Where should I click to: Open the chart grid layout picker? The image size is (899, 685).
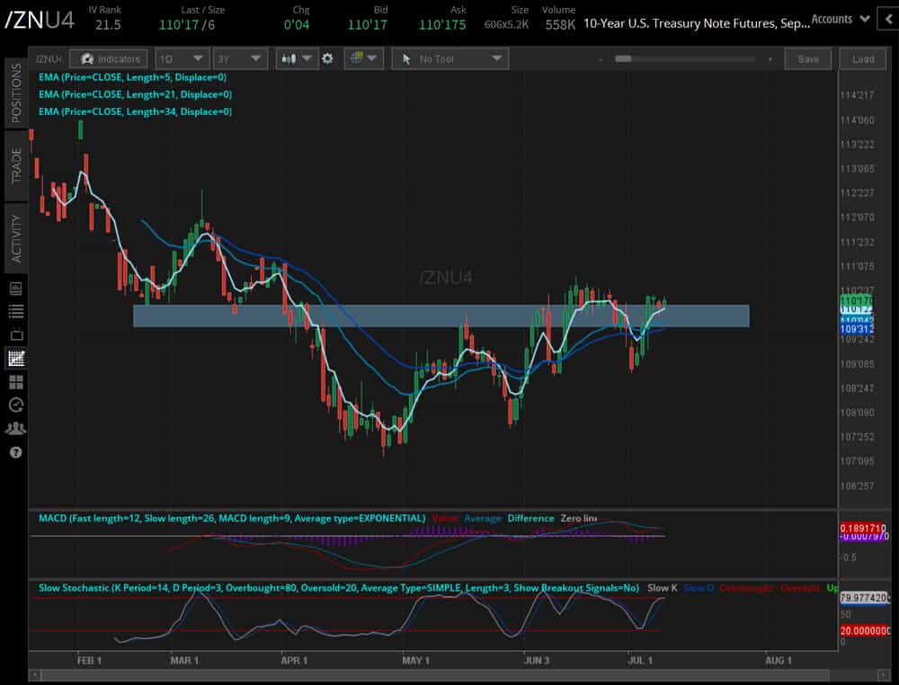(363, 58)
